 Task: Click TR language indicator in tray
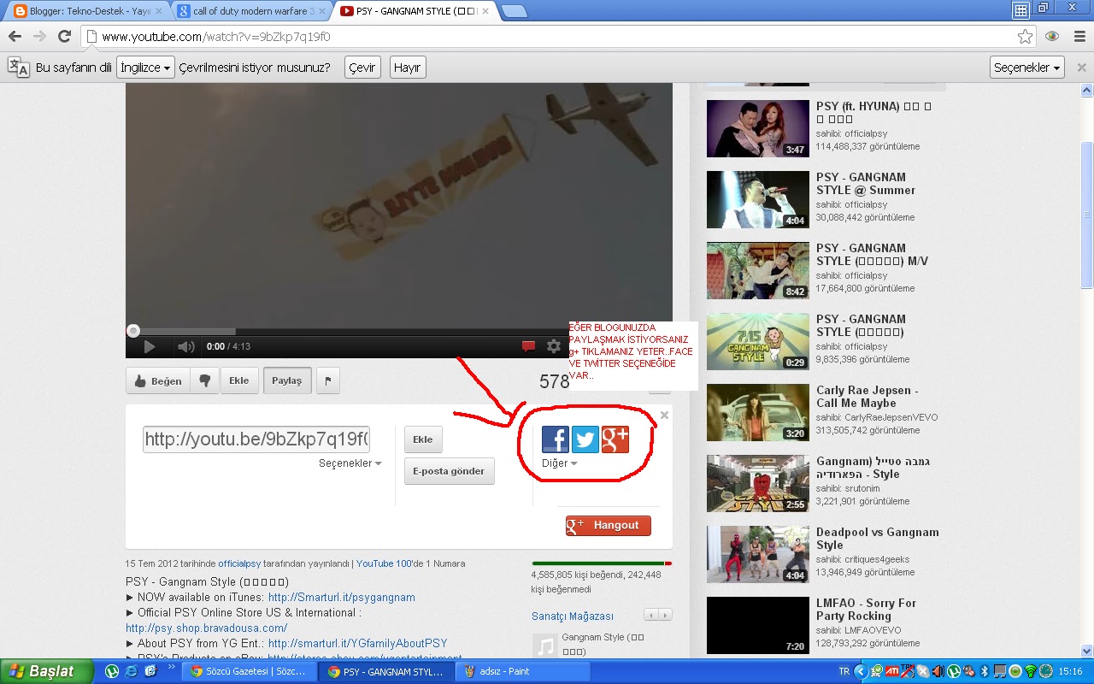tap(844, 672)
